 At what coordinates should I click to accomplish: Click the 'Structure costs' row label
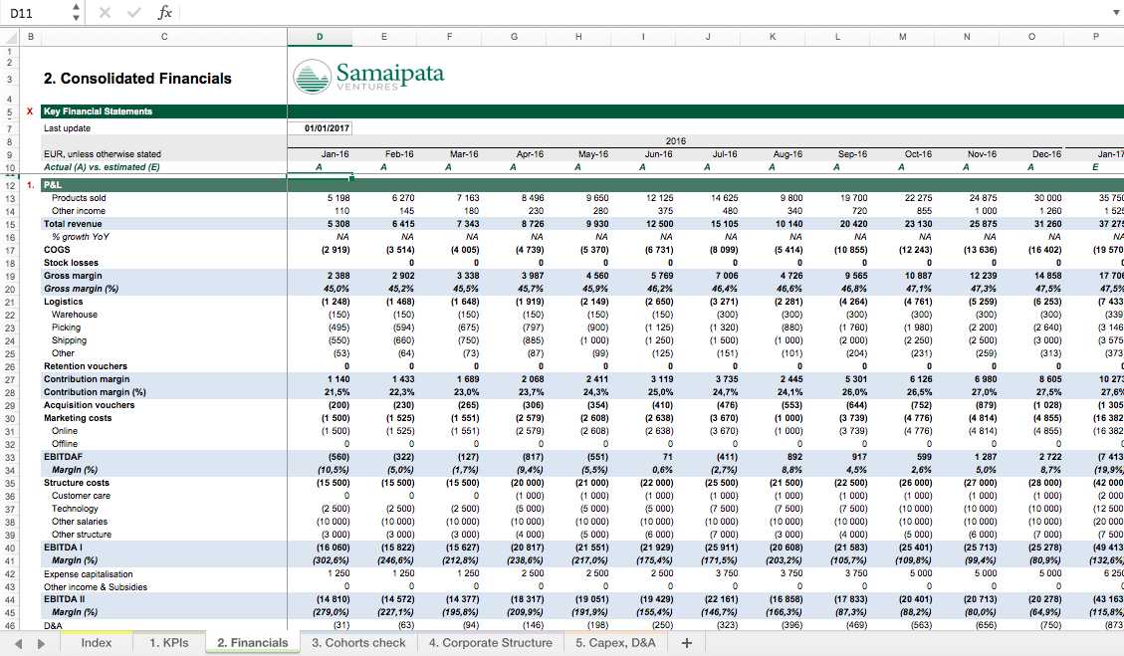tap(76, 483)
